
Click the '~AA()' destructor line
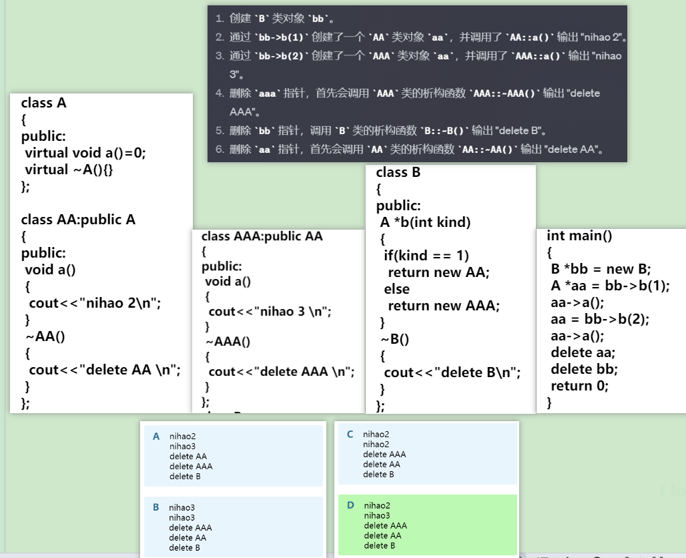(45, 336)
